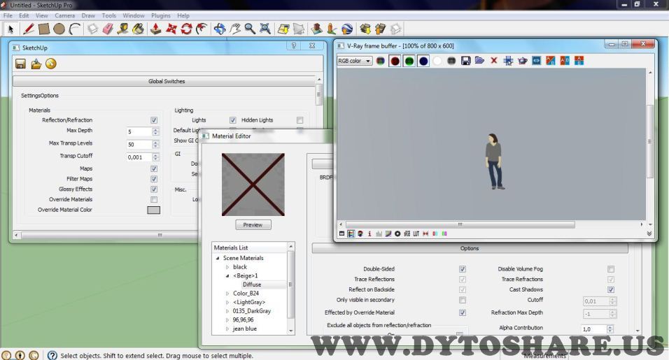669x360 pixels.
Task: Click the Alpha Contribution value field
Action: click(594, 329)
